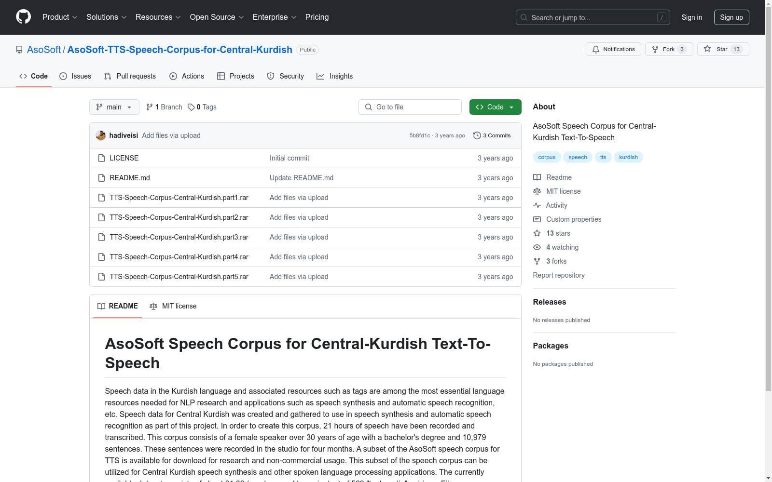The width and height of the screenshot is (772, 482).
Task: Open the Issues tab
Action: click(x=75, y=76)
